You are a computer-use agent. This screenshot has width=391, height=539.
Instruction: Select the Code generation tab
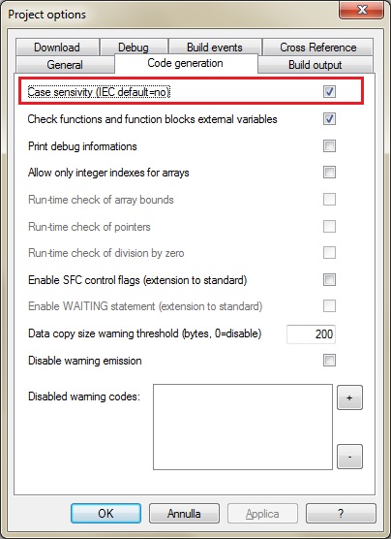[x=186, y=64]
